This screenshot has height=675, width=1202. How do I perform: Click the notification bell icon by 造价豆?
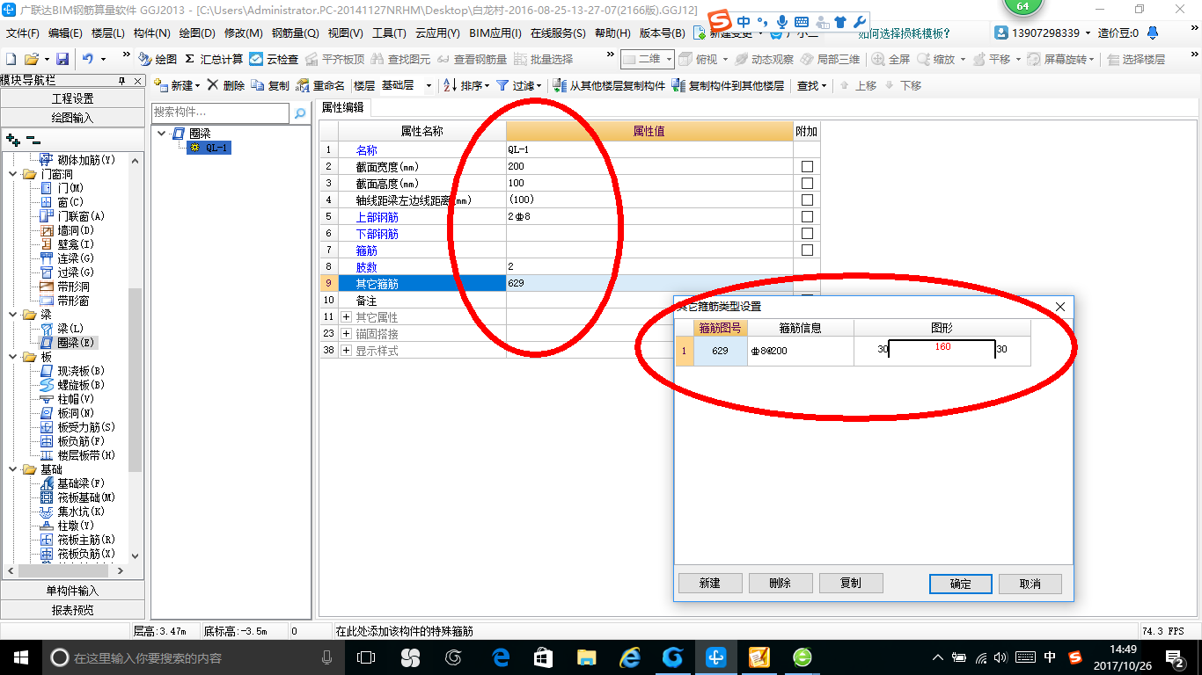pyautogui.click(x=1152, y=33)
